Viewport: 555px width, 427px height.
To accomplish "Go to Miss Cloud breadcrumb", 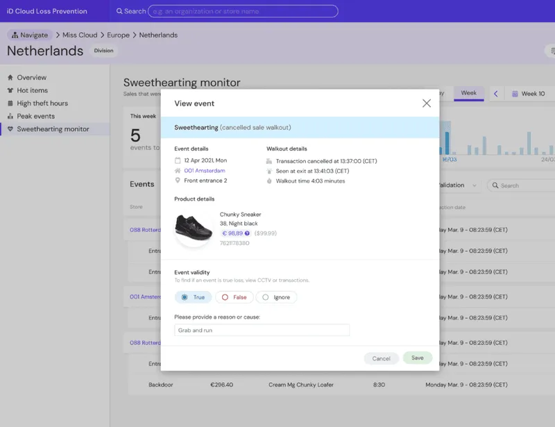I will pyautogui.click(x=80, y=35).
